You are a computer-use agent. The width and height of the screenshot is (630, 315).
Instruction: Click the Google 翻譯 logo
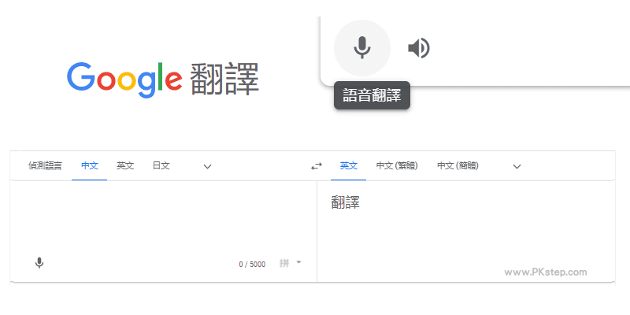point(163,80)
